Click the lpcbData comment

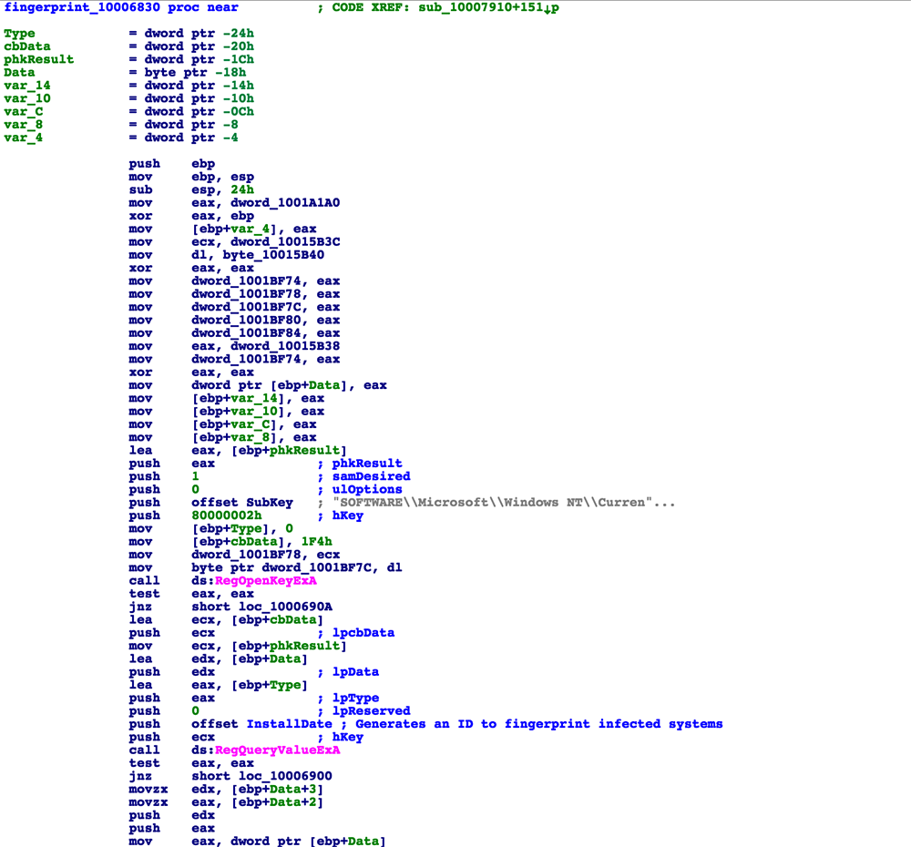pyautogui.click(x=363, y=633)
